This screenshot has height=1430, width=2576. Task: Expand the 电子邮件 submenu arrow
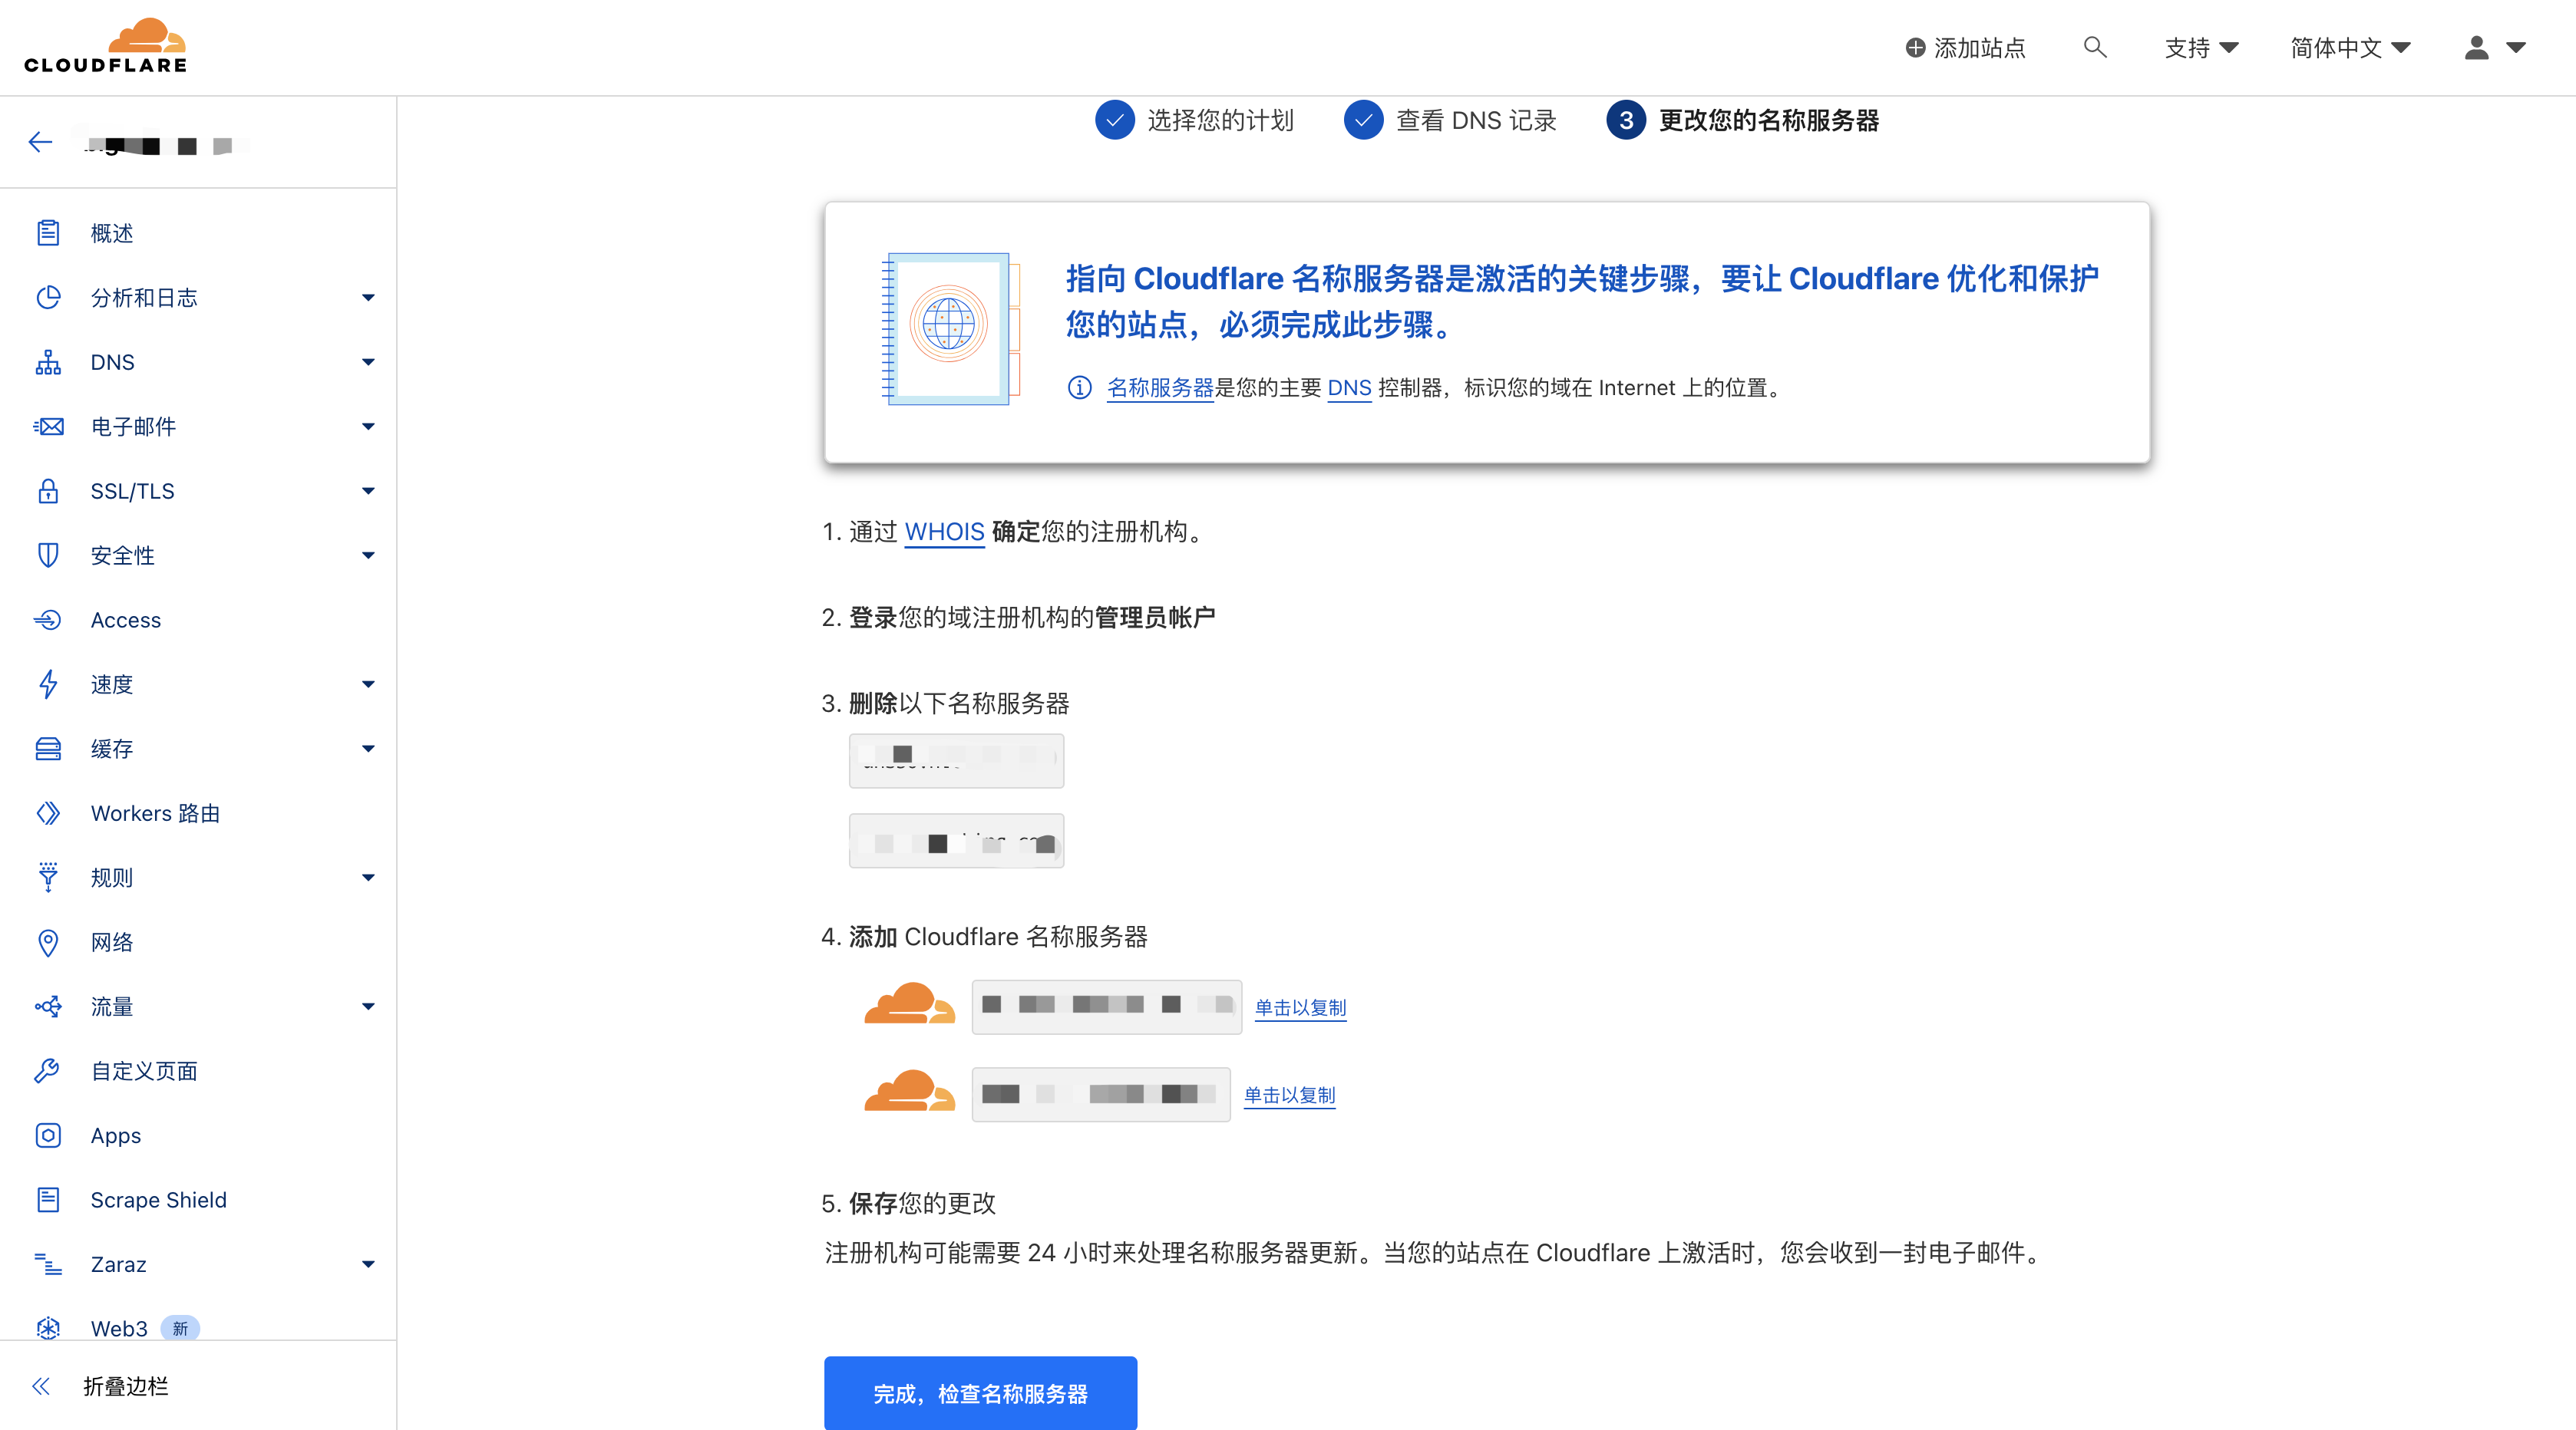coord(368,427)
